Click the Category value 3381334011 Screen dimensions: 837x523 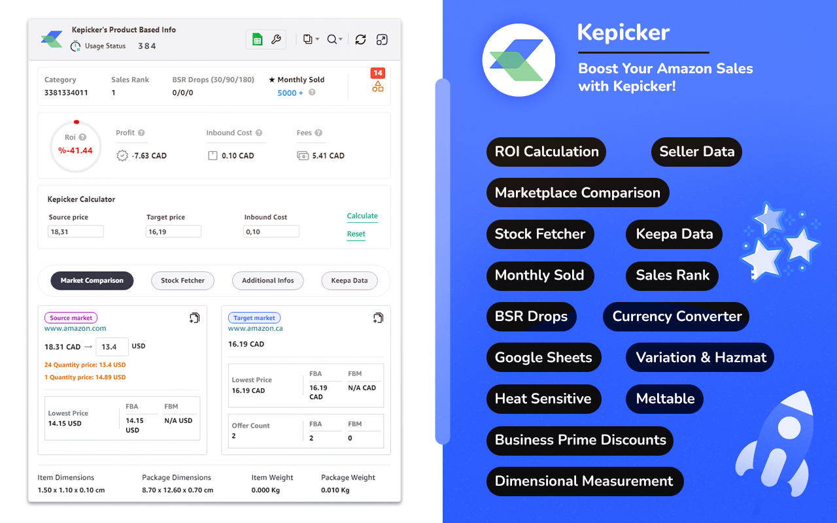(x=66, y=93)
